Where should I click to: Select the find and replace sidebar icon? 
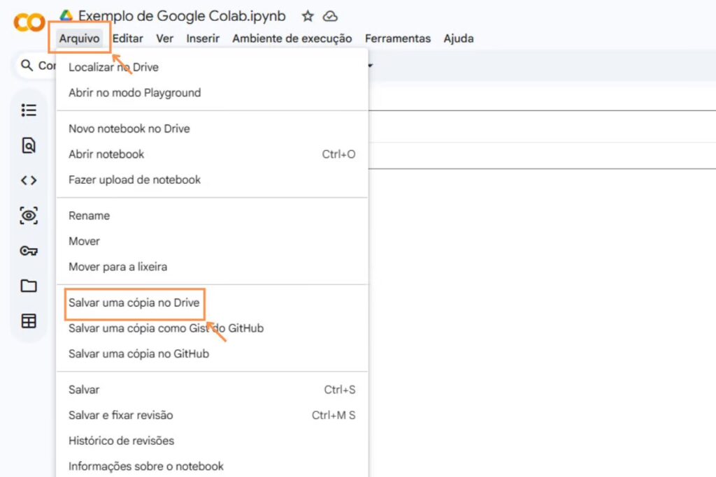pyautogui.click(x=29, y=145)
